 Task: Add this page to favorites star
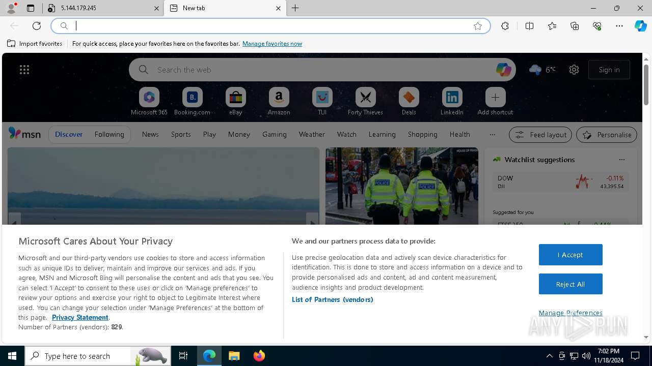coord(478,26)
